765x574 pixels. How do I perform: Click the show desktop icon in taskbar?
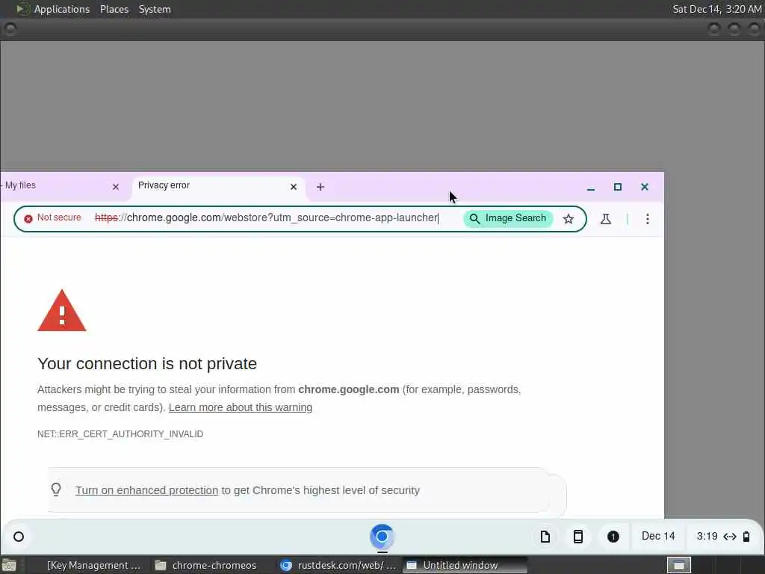point(8,566)
